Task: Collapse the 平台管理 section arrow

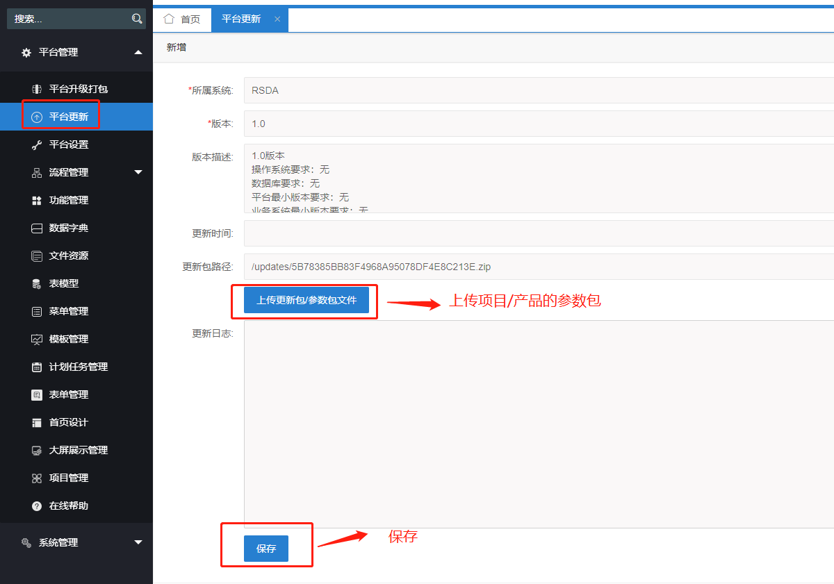Action: point(138,52)
